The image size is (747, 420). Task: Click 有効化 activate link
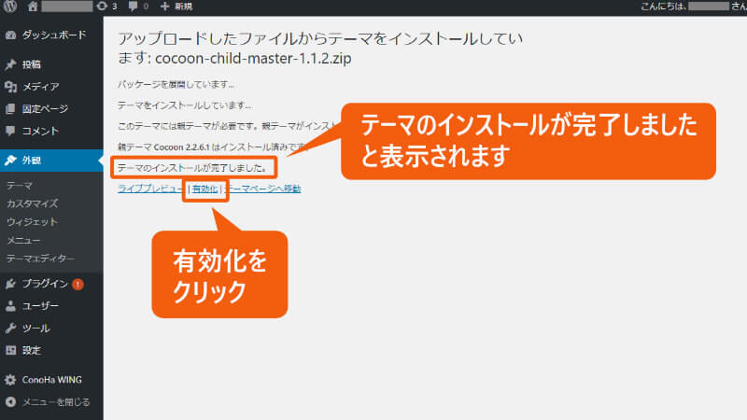point(204,189)
